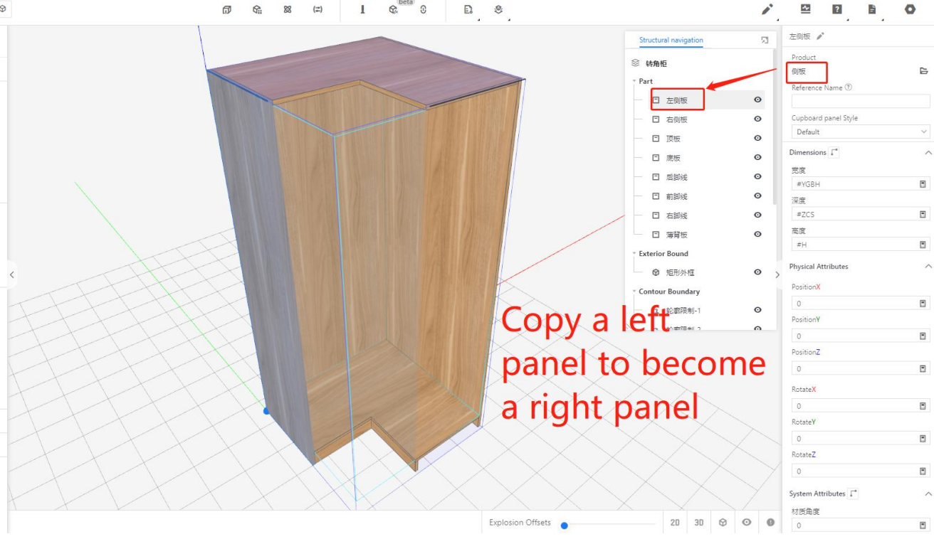This screenshot has height=539, width=934.
Task: Click the System Attributes settings icon beside heading
Action: [x=854, y=493]
